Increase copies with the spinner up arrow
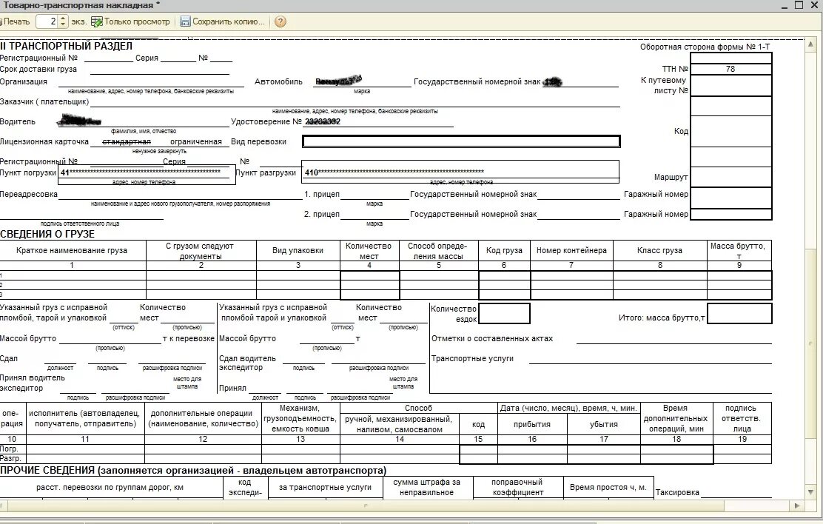 coord(63,19)
